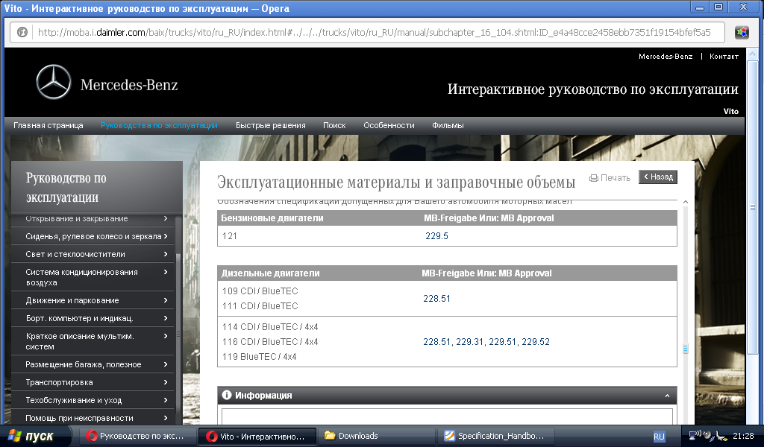The image size is (764, 447).
Task: Open the 229.52 specification link
Action: (x=536, y=342)
